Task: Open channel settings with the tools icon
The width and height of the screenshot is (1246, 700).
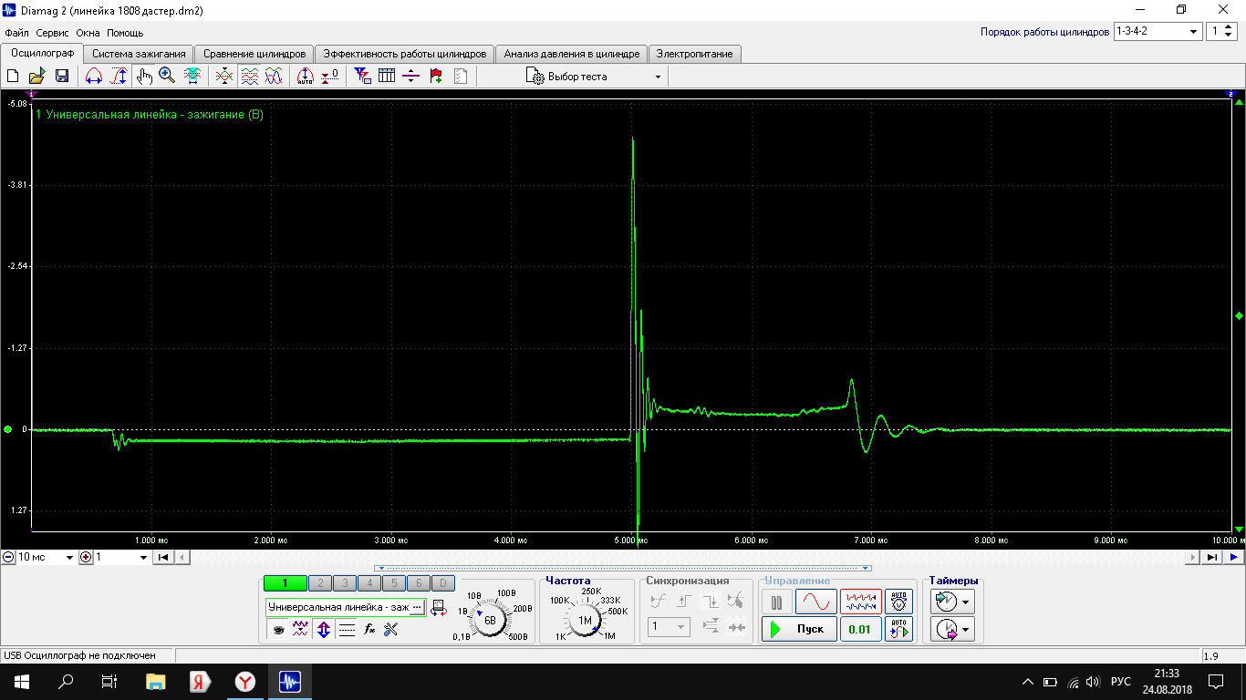Action: click(x=391, y=629)
